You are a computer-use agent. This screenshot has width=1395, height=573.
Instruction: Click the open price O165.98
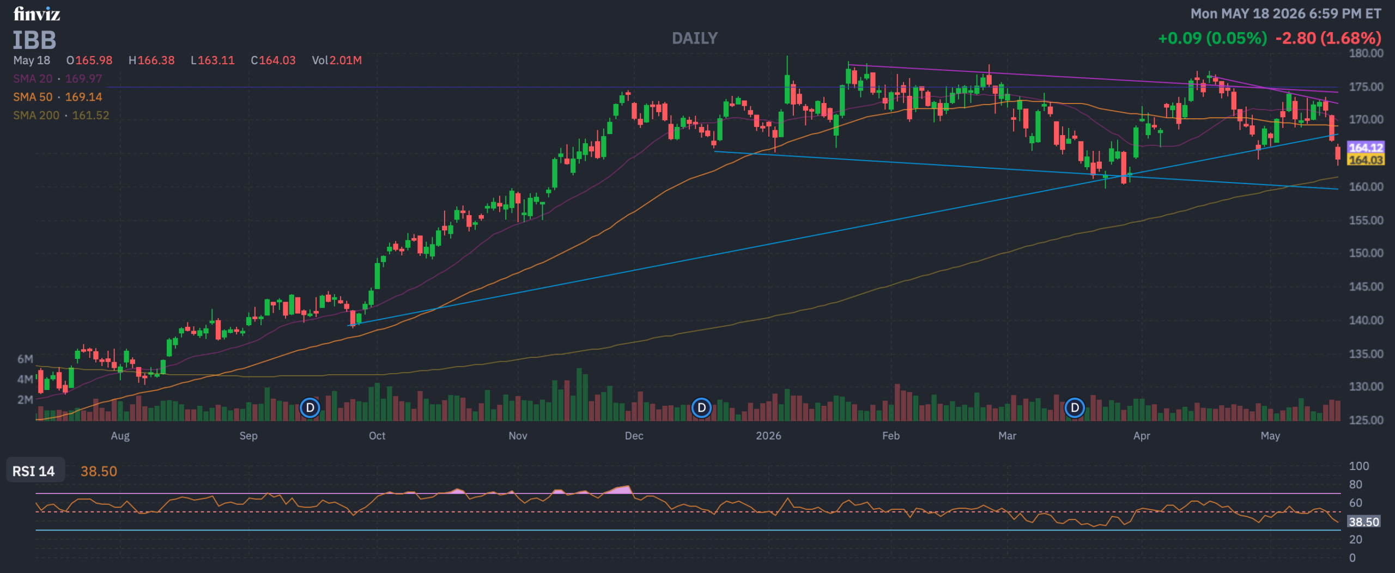(x=89, y=60)
